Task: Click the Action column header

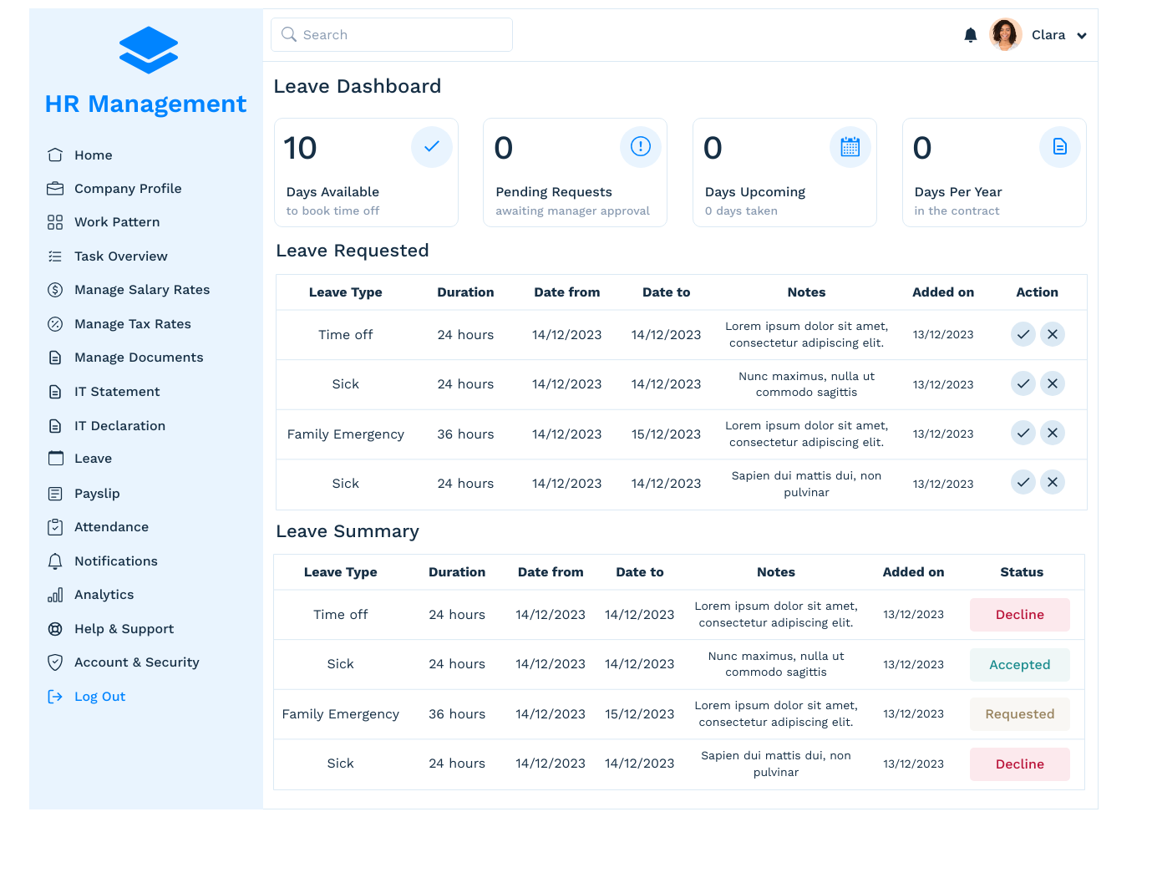Action: [x=1037, y=292]
